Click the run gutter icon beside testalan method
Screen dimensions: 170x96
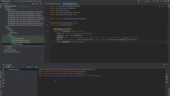click(48, 31)
